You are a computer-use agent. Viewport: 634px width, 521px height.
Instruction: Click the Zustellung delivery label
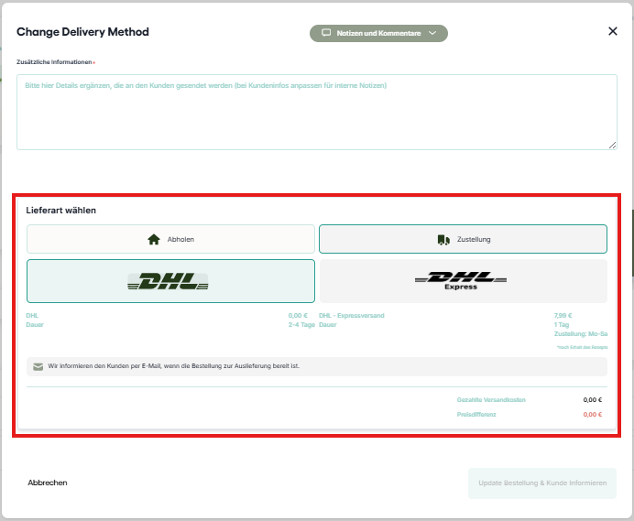tap(474, 239)
